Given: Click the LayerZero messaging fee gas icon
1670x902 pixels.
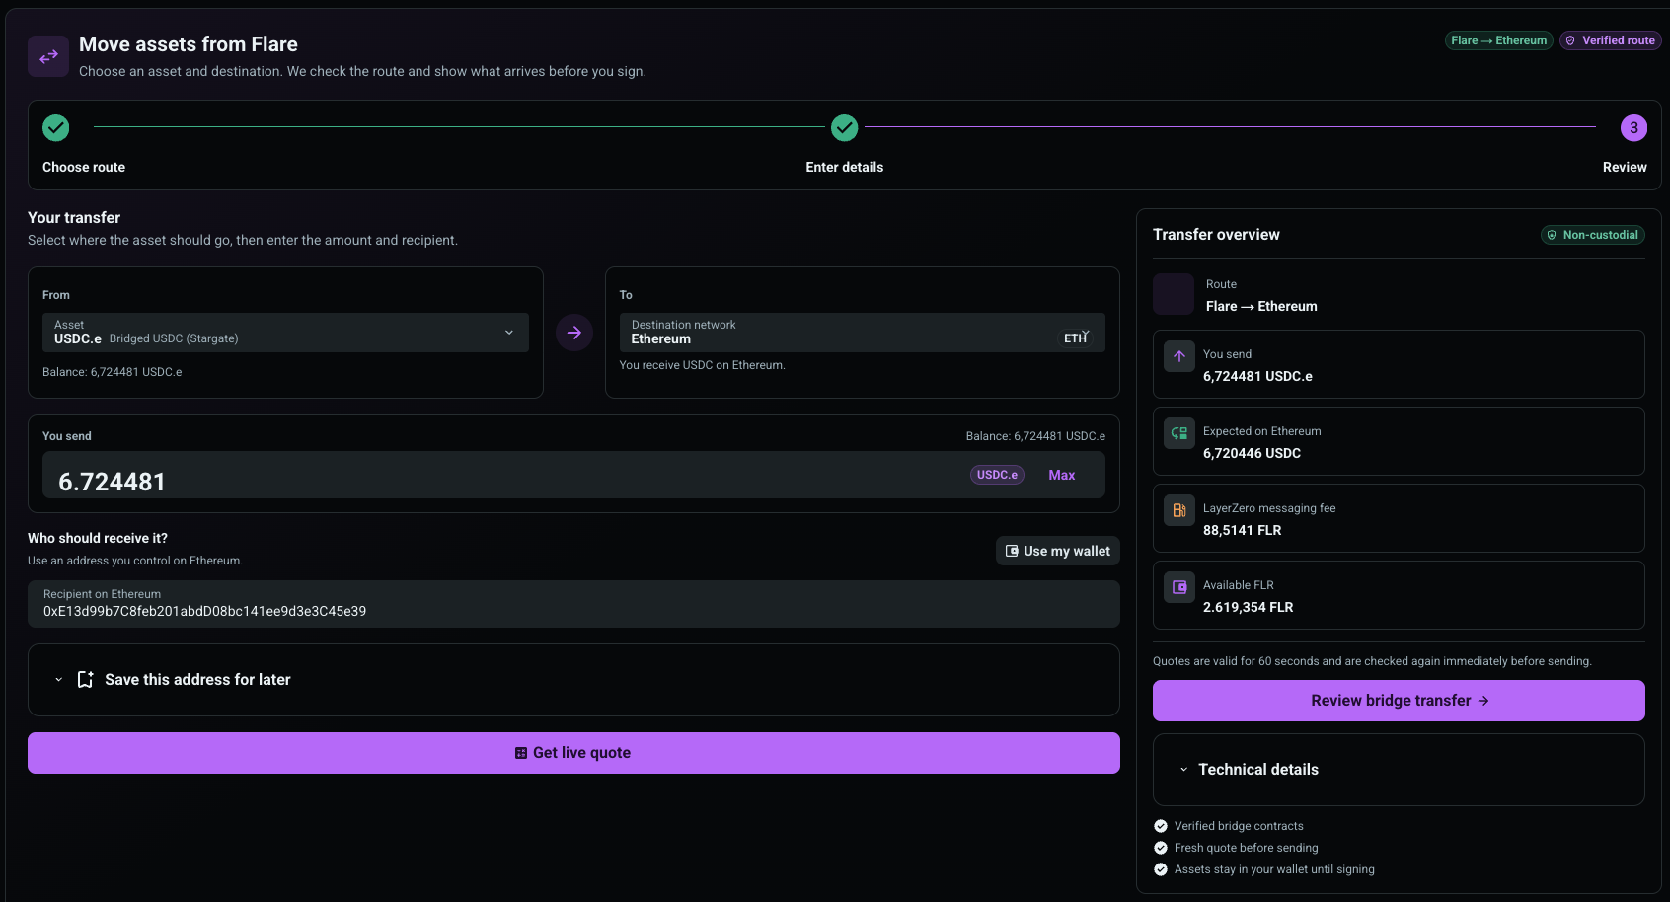Looking at the screenshot, I should click(1179, 510).
